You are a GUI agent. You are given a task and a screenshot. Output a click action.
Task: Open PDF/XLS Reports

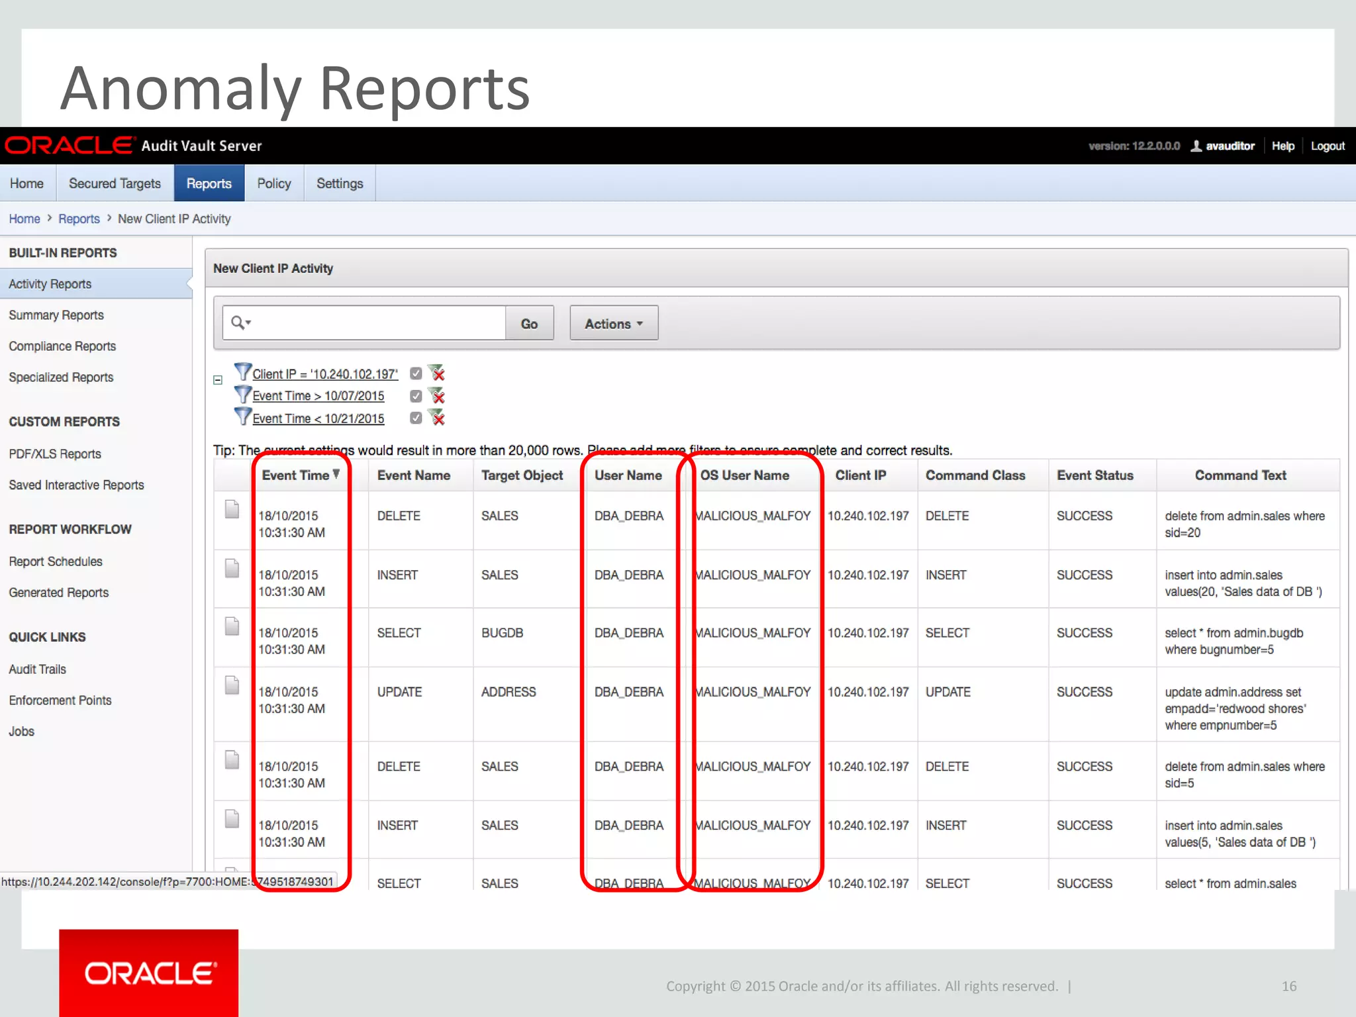tap(55, 454)
